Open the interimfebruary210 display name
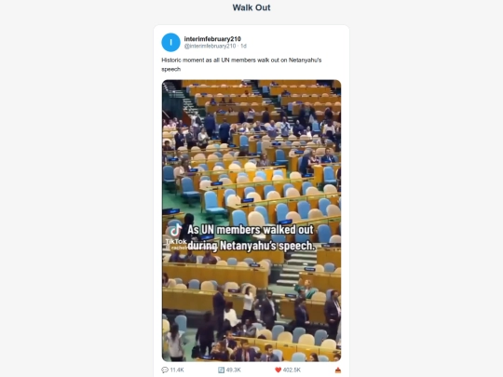Screen dimensions: 503x377 click(212, 39)
